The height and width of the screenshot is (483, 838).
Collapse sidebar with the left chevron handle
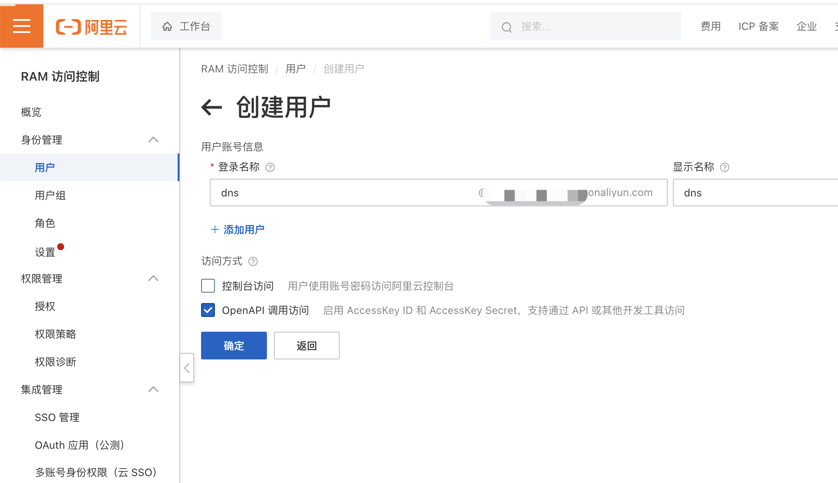coord(187,368)
